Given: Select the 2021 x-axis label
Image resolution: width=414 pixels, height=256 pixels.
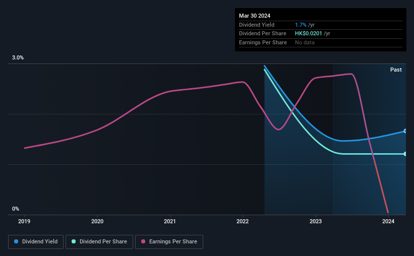Looking at the screenshot, I should (170, 221).
